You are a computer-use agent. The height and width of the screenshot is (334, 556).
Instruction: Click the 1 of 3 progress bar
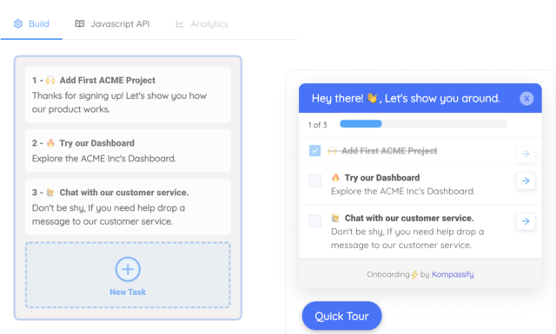pos(423,123)
